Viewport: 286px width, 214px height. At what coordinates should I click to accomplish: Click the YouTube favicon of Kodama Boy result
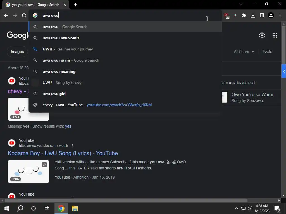tap(12, 143)
